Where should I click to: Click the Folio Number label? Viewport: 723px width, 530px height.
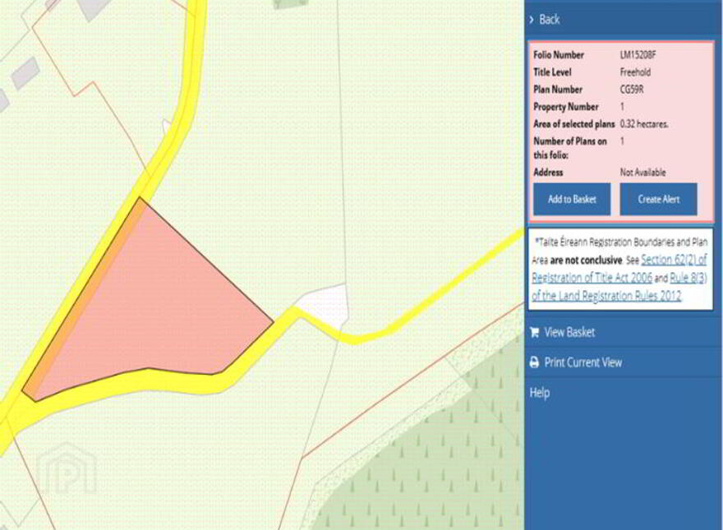[x=559, y=55]
